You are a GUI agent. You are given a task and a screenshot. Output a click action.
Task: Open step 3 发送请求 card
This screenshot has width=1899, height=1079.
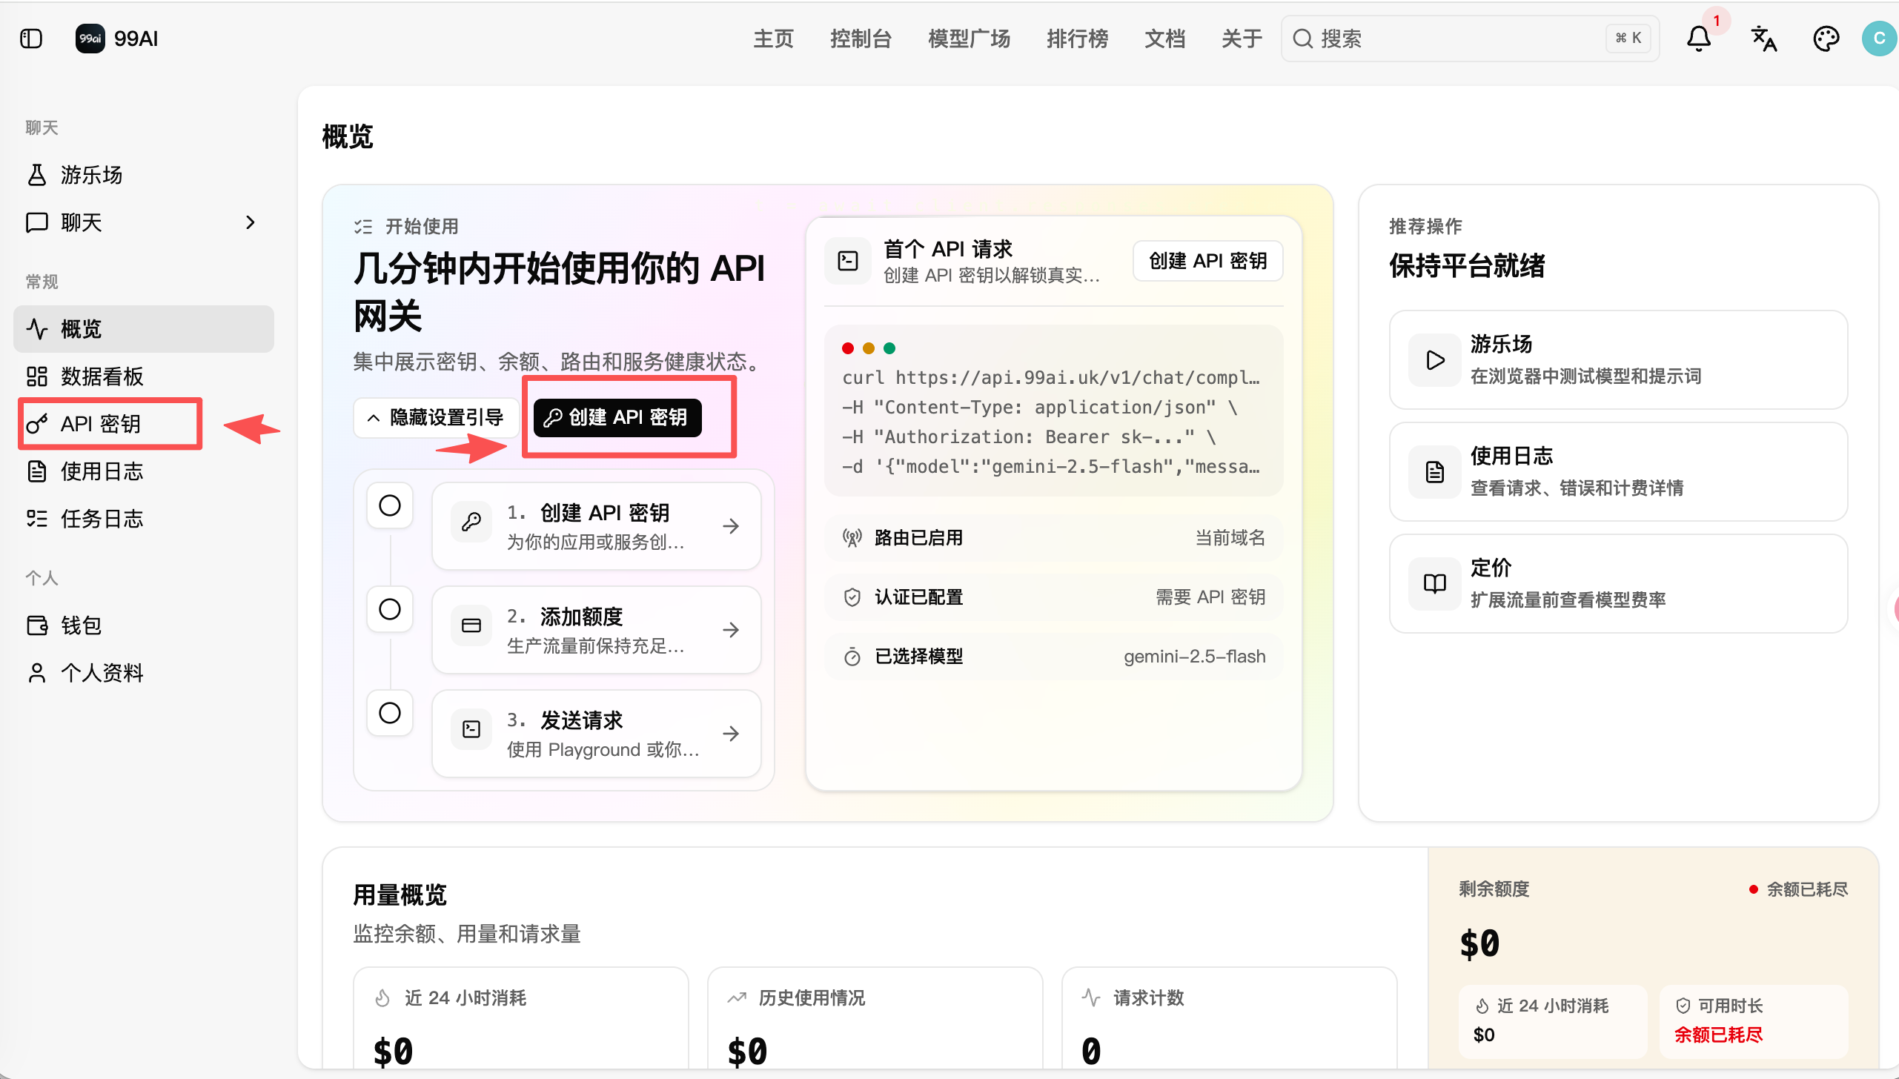click(x=597, y=734)
